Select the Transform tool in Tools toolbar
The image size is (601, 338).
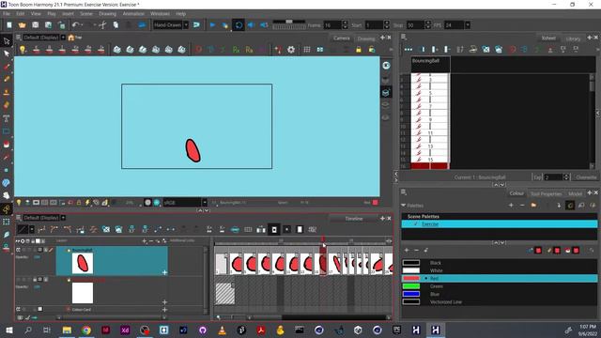tap(7, 41)
